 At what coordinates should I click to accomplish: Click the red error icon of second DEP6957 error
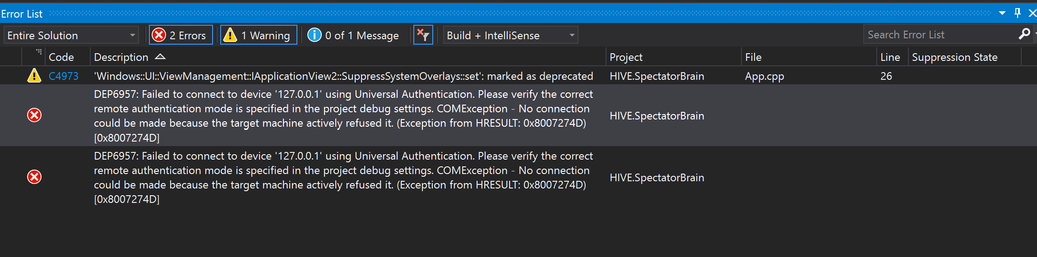pos(34,177)
